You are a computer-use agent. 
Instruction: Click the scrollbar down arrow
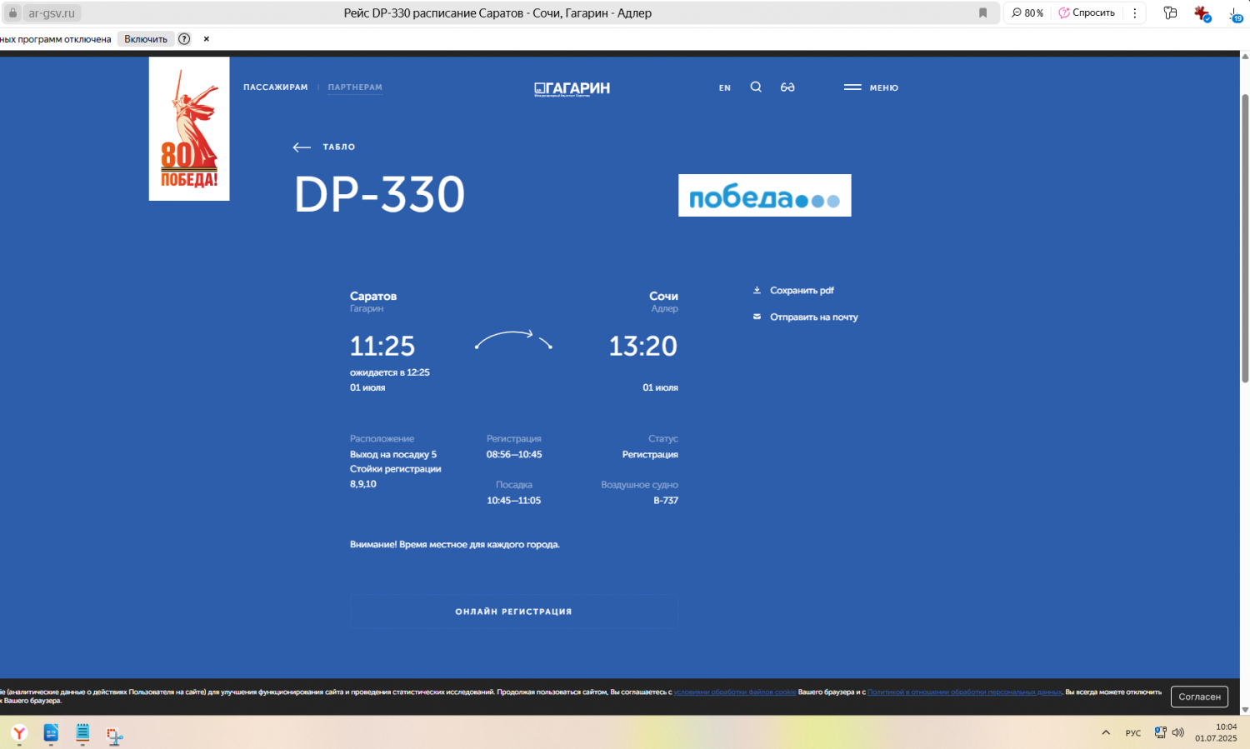point(1245,710)
